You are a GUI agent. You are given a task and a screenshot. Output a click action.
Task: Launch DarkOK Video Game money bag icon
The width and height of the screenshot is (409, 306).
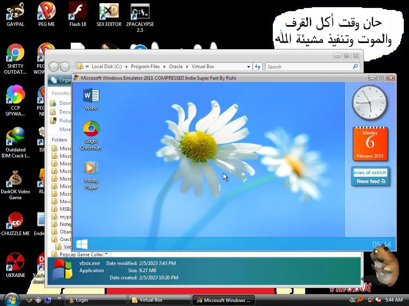(x=16, y=184)
